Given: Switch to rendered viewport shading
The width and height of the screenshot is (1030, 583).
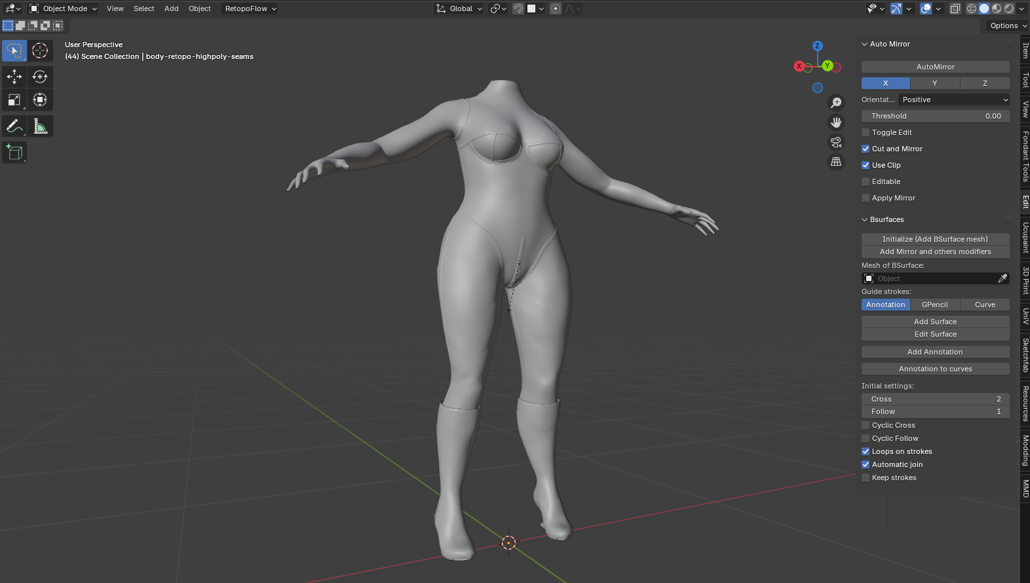Looking at the screenshot, I should coord(1009,9).
